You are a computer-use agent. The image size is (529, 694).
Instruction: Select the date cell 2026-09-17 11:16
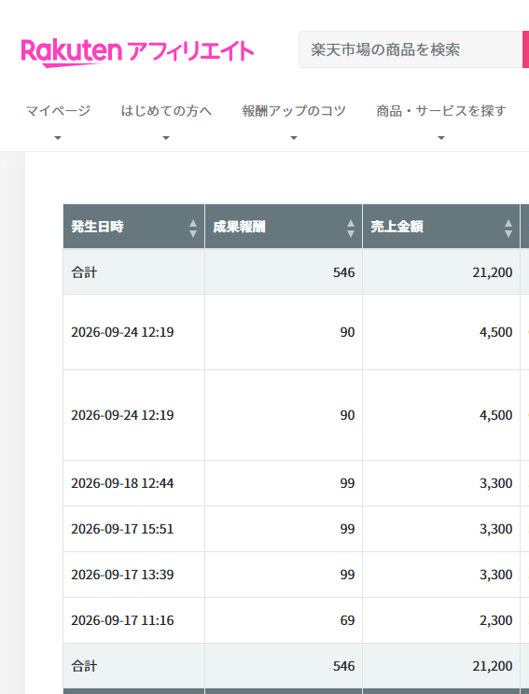tap(134, 620)
